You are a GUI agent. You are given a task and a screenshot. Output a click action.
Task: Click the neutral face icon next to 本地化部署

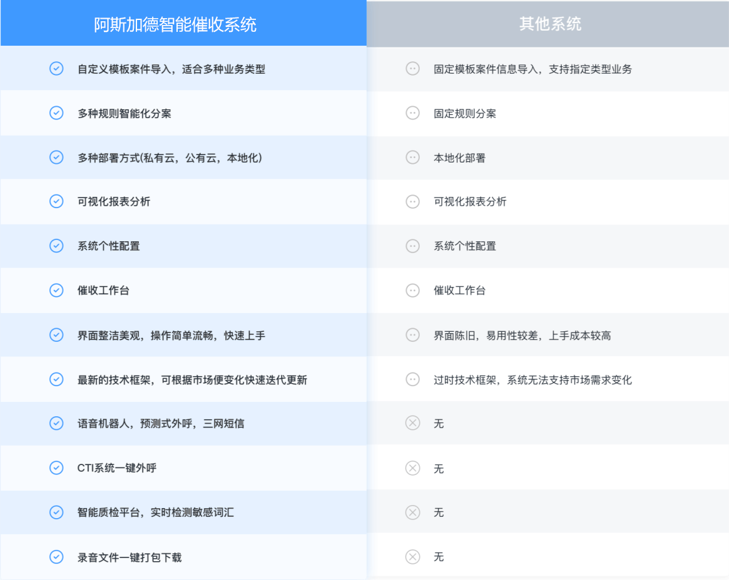coord(412,157)
